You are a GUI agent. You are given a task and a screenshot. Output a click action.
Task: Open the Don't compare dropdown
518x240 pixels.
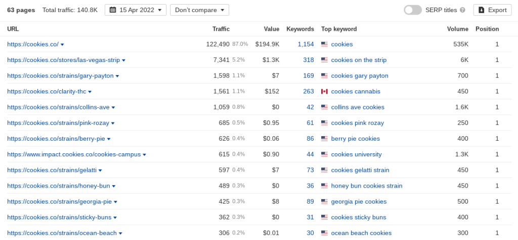[199, 10]
